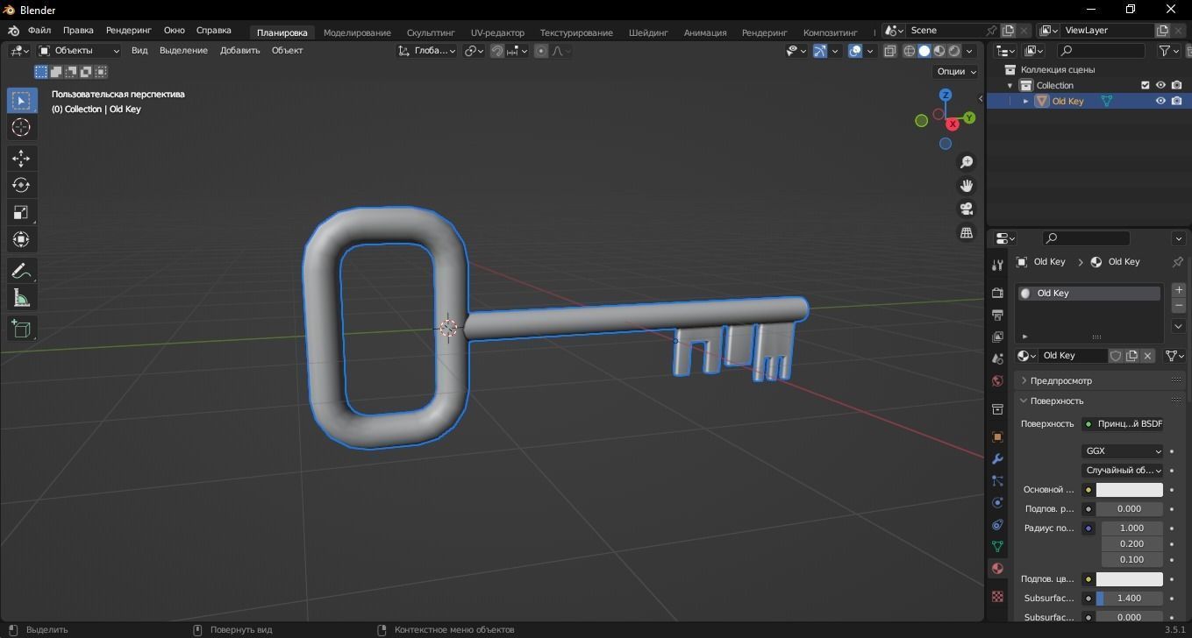Hide Collection with its eye icon
The height and width of the screenshot is (638, 1192).
click(1160, 85)
